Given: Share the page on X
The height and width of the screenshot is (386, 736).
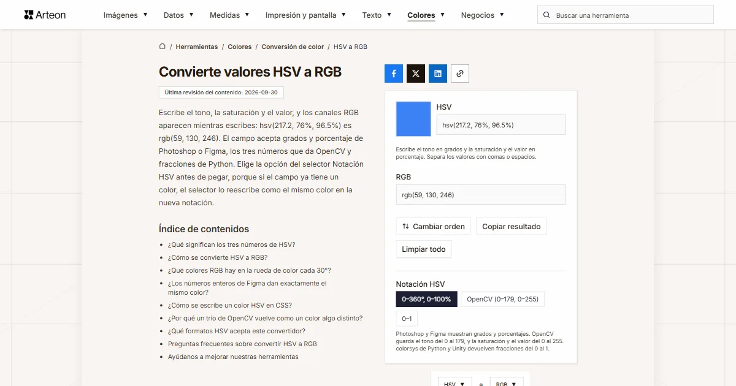Looking at the screenshot, I should pos(416,74).
